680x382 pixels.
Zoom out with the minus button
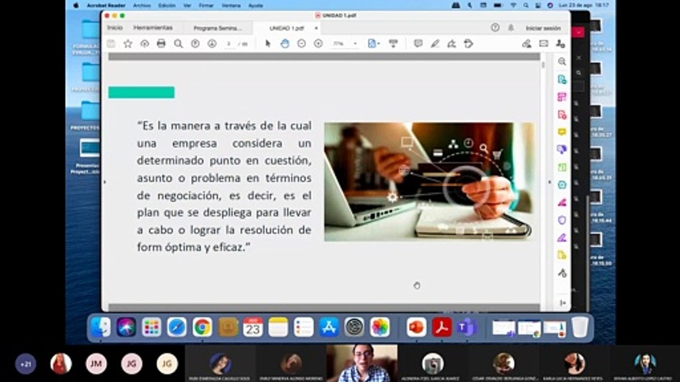tap(301, 44)
